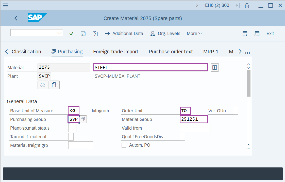
Task: Expand tab list with three dots
Action: [247, 53]
